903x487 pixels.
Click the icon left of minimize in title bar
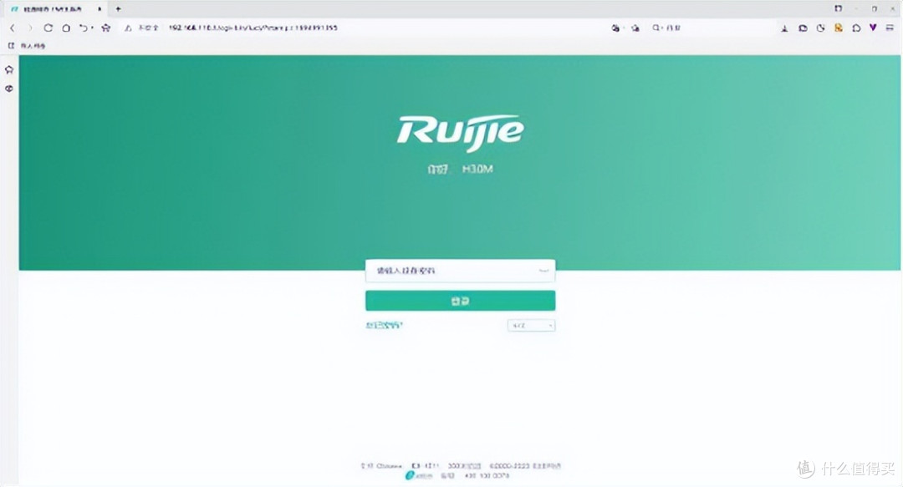[x=838, y=8]
